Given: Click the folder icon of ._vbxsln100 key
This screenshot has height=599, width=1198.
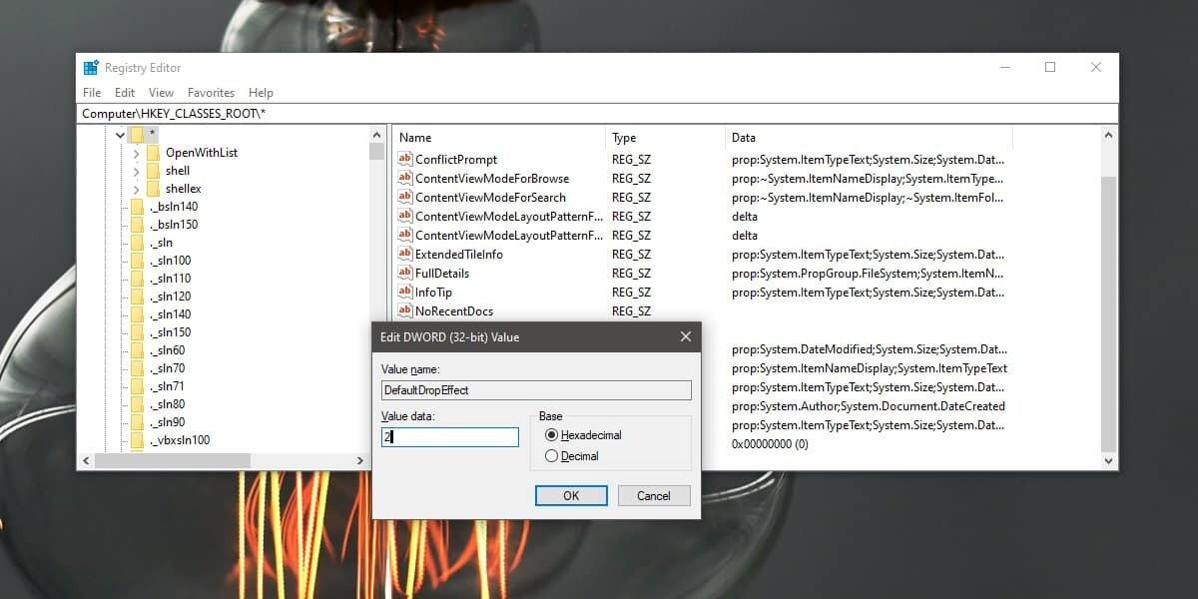Looking at the screenshot, I should coord(137,440).
